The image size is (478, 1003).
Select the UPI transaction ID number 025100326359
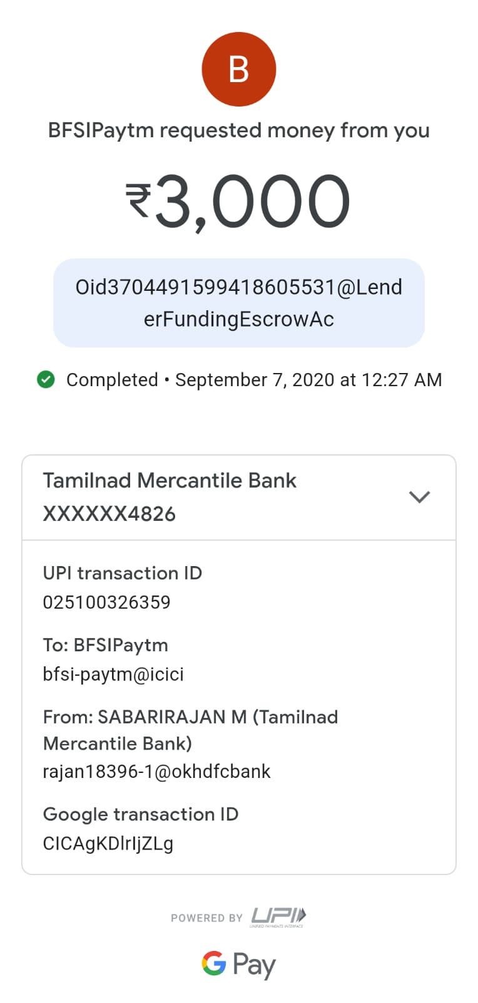pyautogui.click(x=106, y=602)
